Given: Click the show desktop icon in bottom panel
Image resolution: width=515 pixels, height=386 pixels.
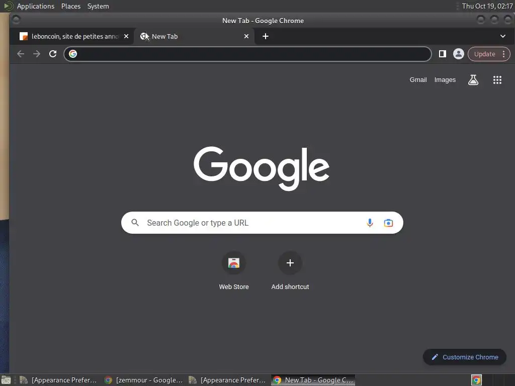Looking at the screenshot, I should pyautogui.click(x=6, y=380).
